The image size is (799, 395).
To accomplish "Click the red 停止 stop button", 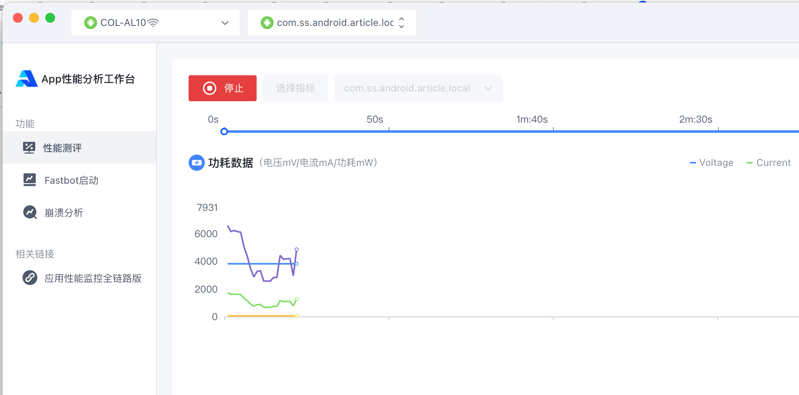I will [222, 88].
